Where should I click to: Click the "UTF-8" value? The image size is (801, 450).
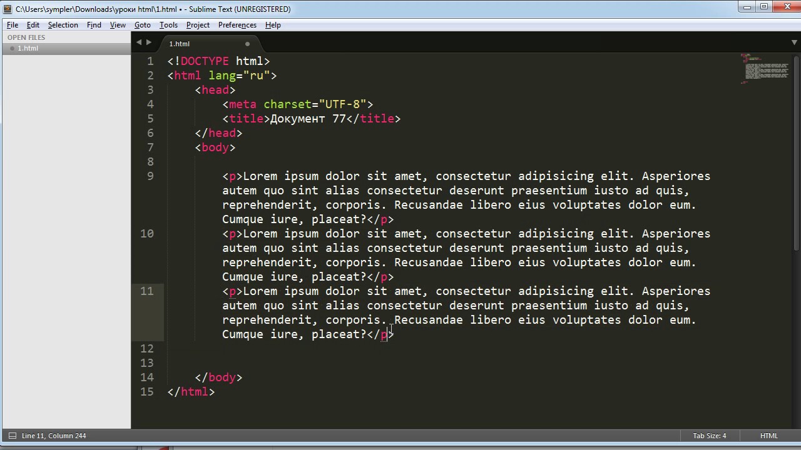coord(343,104)
